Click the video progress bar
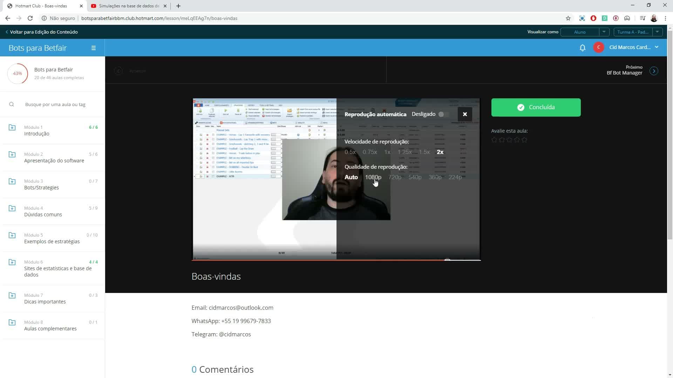673x378 pixels. [x=336, y=260]
